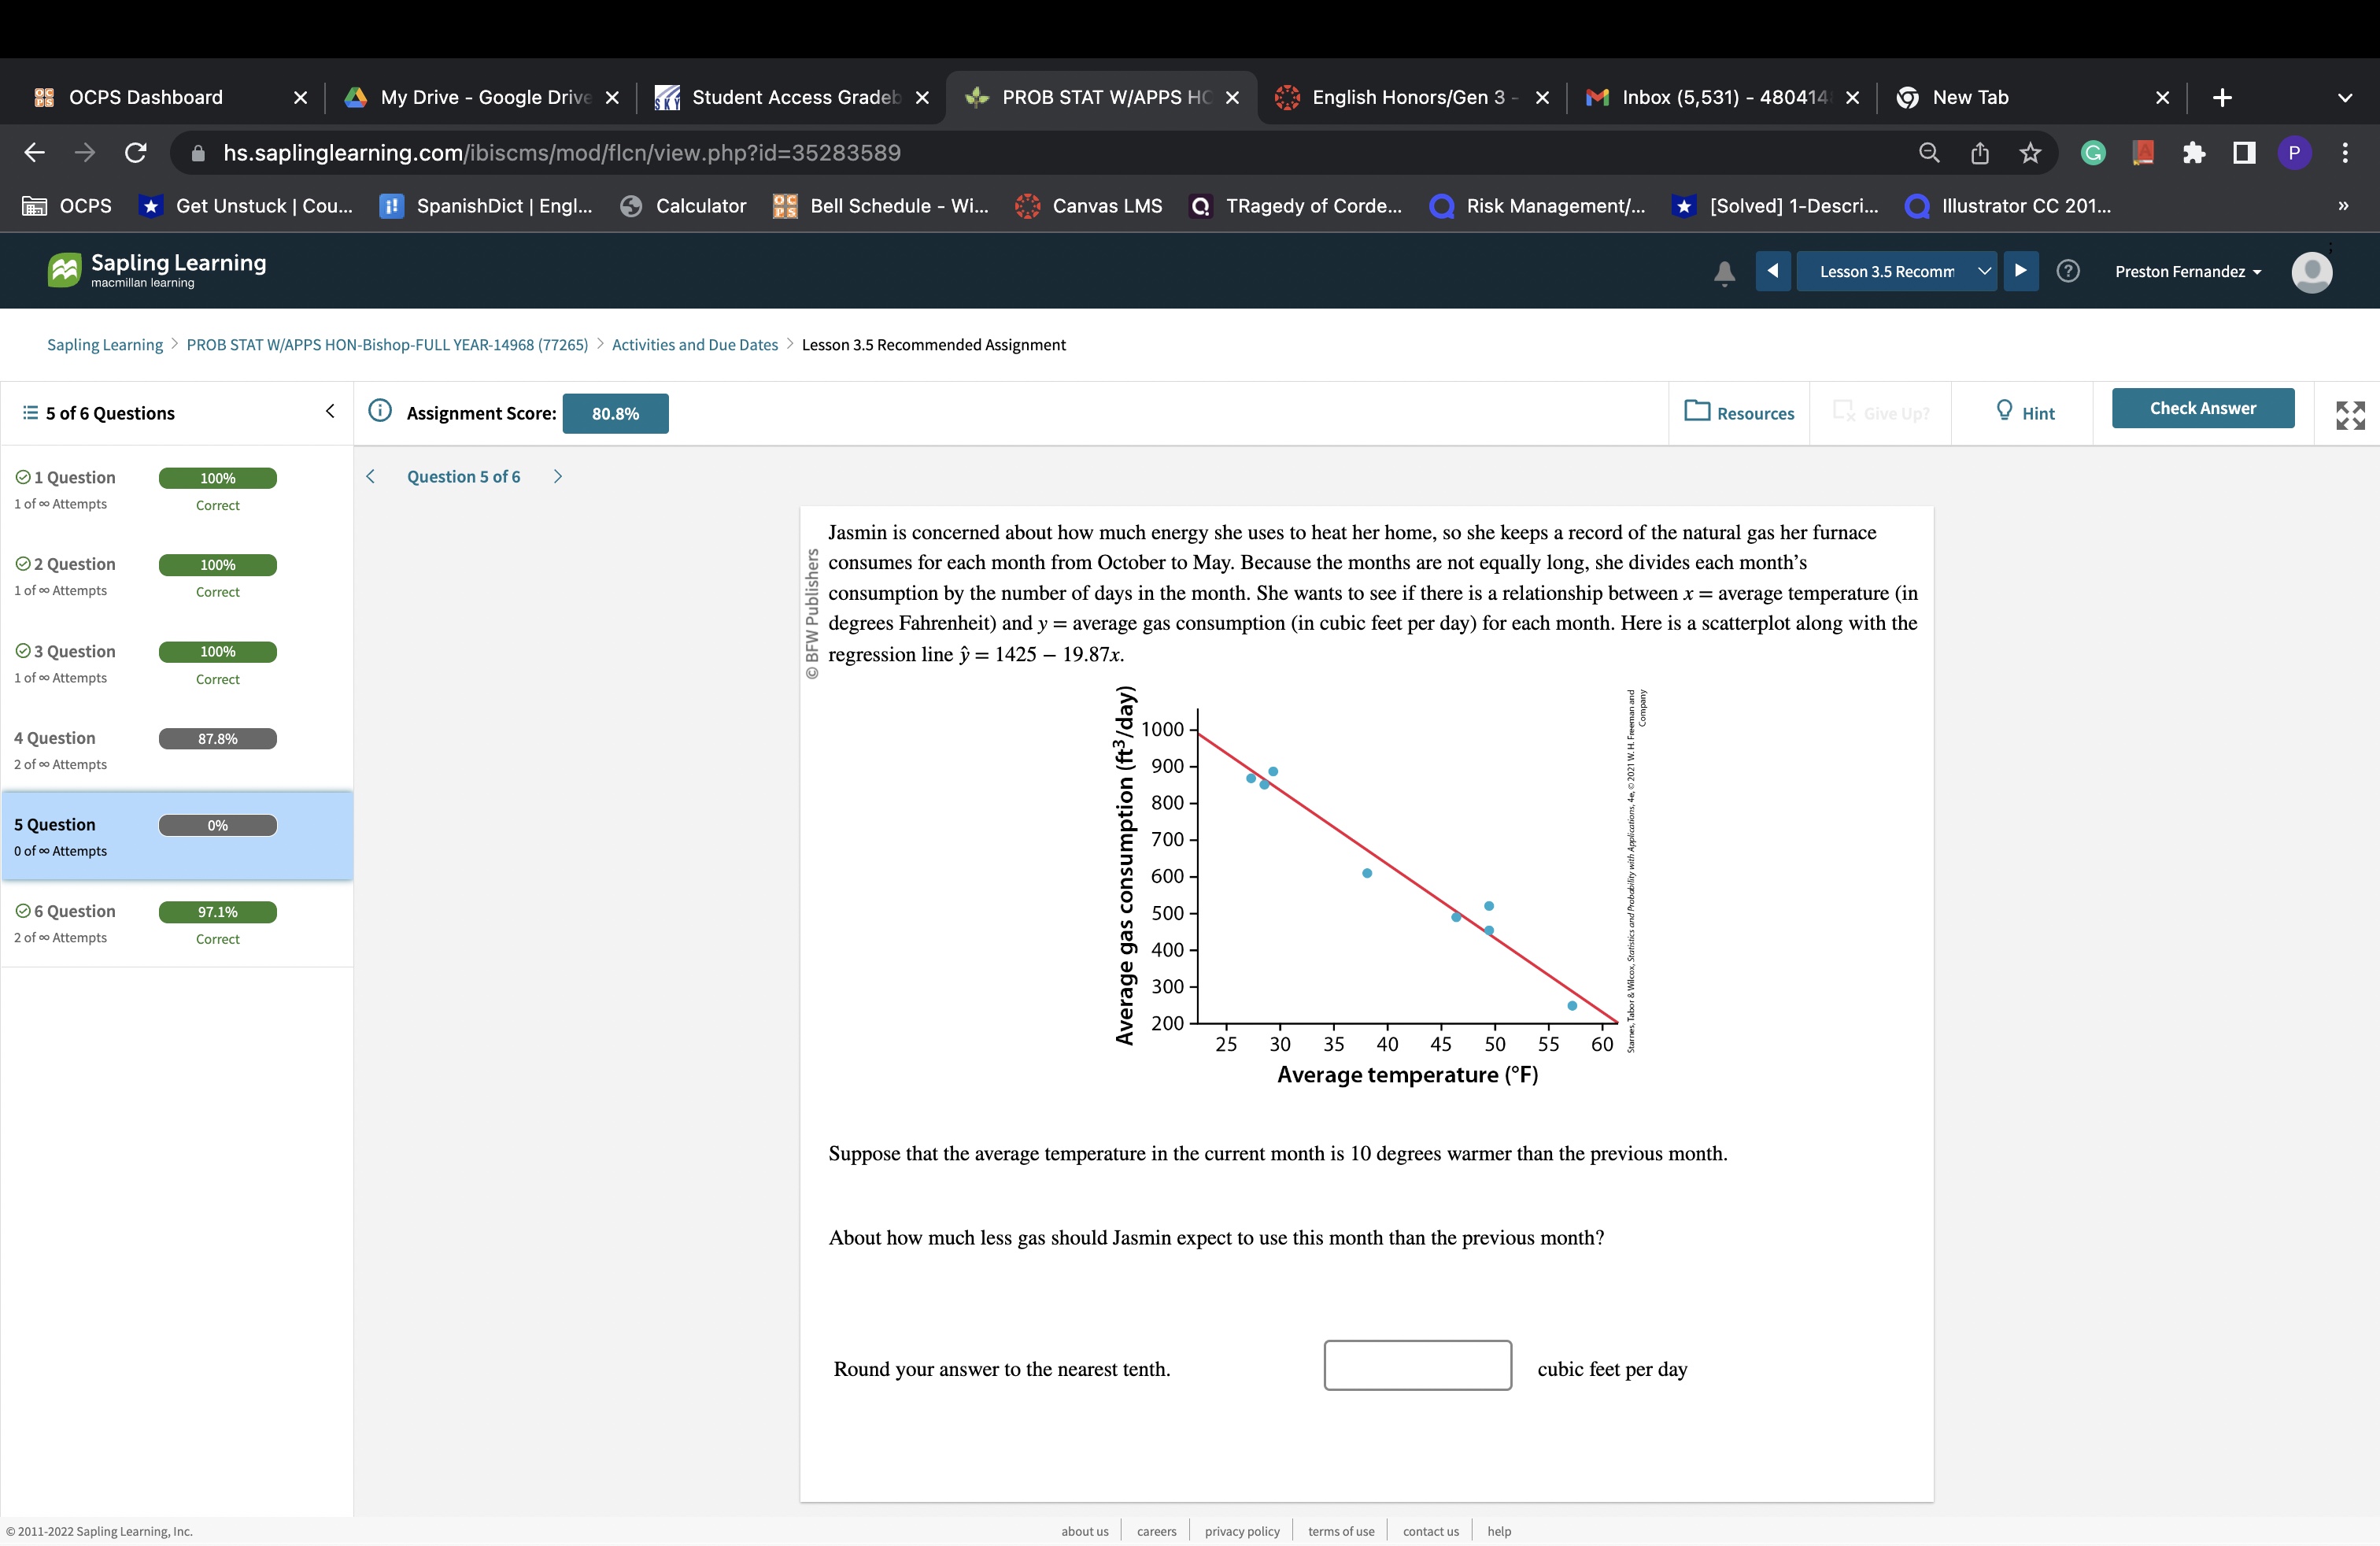The width and height of the screenshot is (2380, 1546).
Task: Collapse the questions sidebar with the chevron
Action: pos(330,411)
